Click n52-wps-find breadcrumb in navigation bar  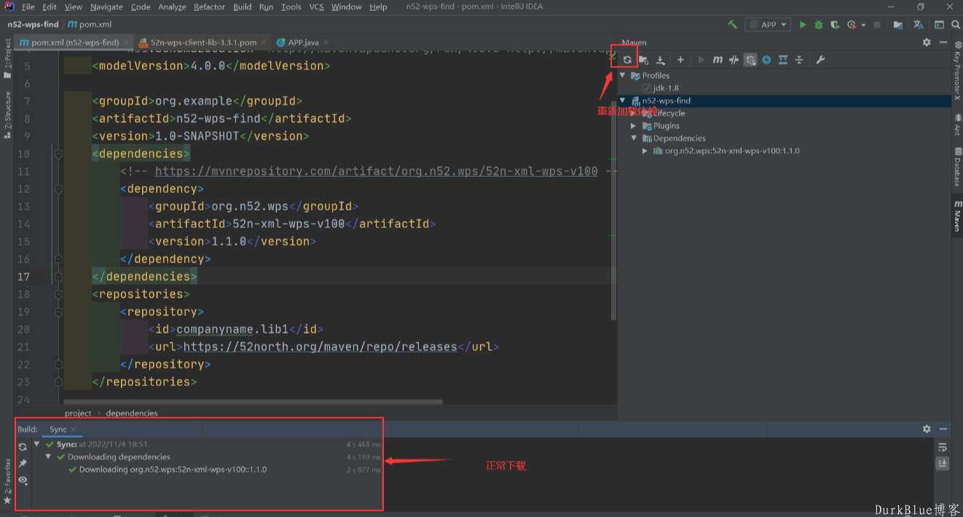[x=33, y=25]
